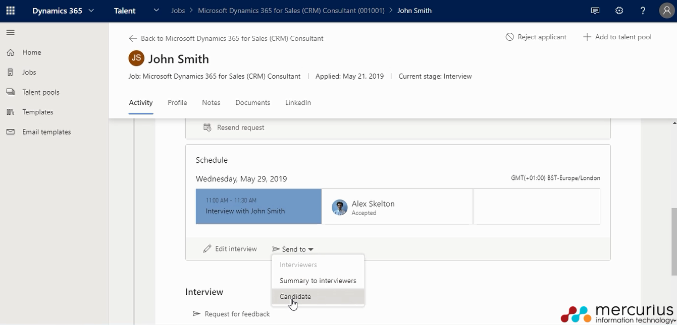Switch to the Documents tab

point(252,103)
